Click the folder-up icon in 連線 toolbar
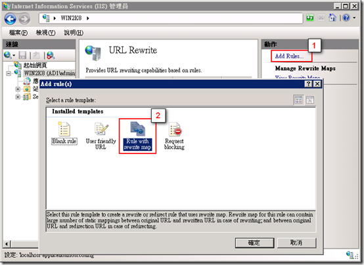 click(x=36, y=55)
